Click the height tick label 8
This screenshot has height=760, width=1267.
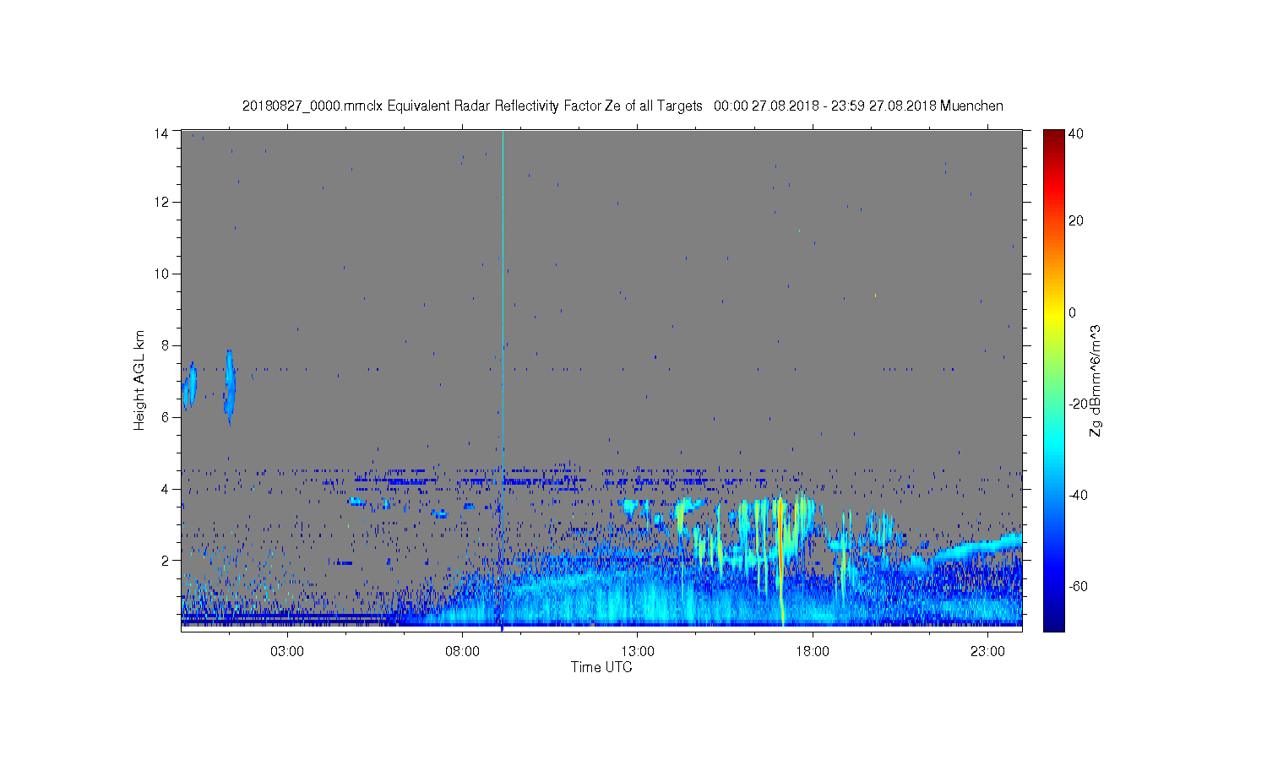pyautogui.click(x=165, y=345)
